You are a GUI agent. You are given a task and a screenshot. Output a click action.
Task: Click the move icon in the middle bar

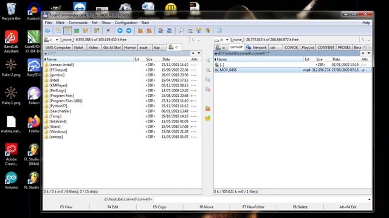click(x=208, y=89)
